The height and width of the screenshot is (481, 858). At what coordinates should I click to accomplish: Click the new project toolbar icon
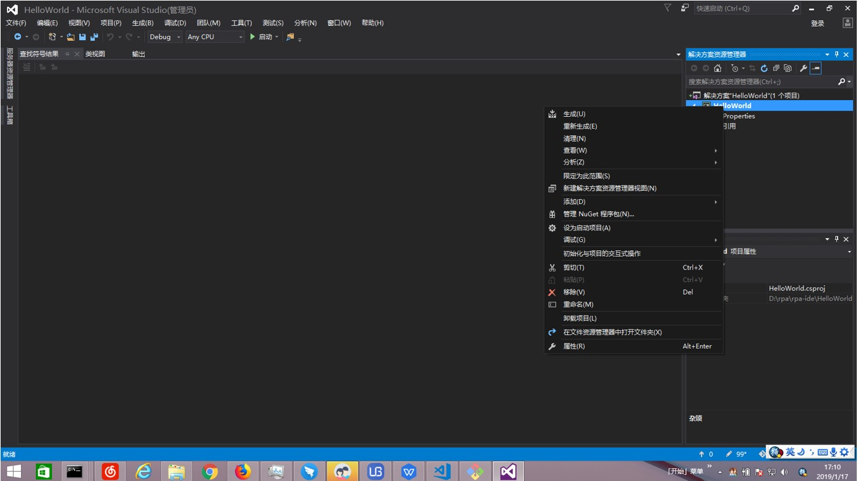[53, 37]
